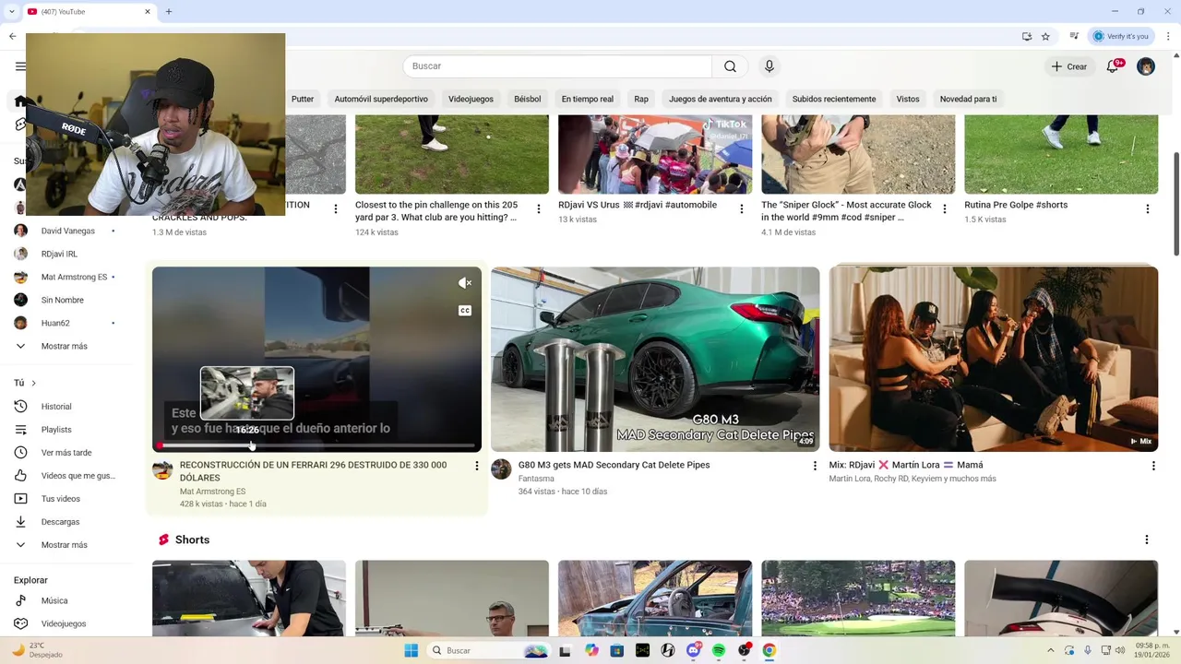Image resolution: width=1181 pixels, height=664 pixels.
Task: Open a new browser tab
Action: (x=169, y=11)
